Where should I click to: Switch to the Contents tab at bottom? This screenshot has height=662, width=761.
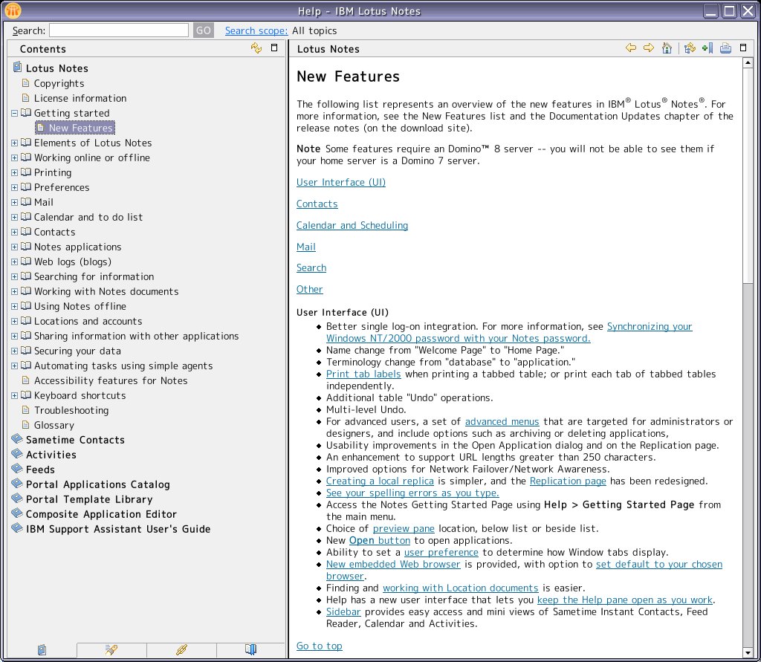point(42,649)
